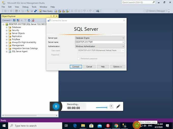Viewport: 173px width, 129px height.
Task: Open the Server type dropdown
Action: pos(100,38)
